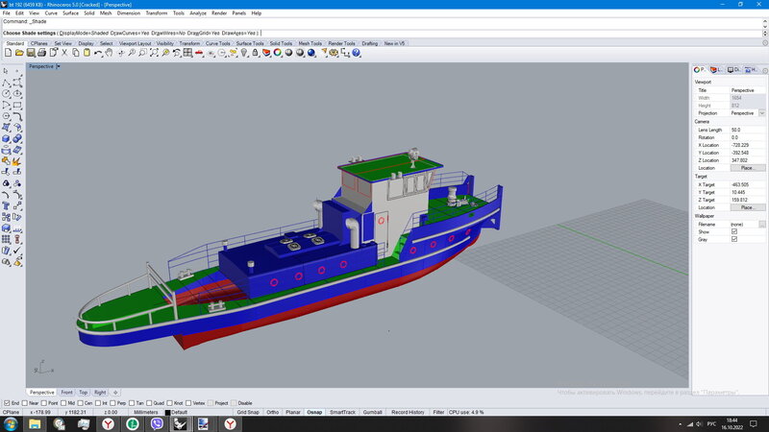
Task: Open a file with the folder icon
Action: (19, 53)
